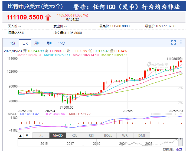Show the BOLL indicator

coord(108,135)
